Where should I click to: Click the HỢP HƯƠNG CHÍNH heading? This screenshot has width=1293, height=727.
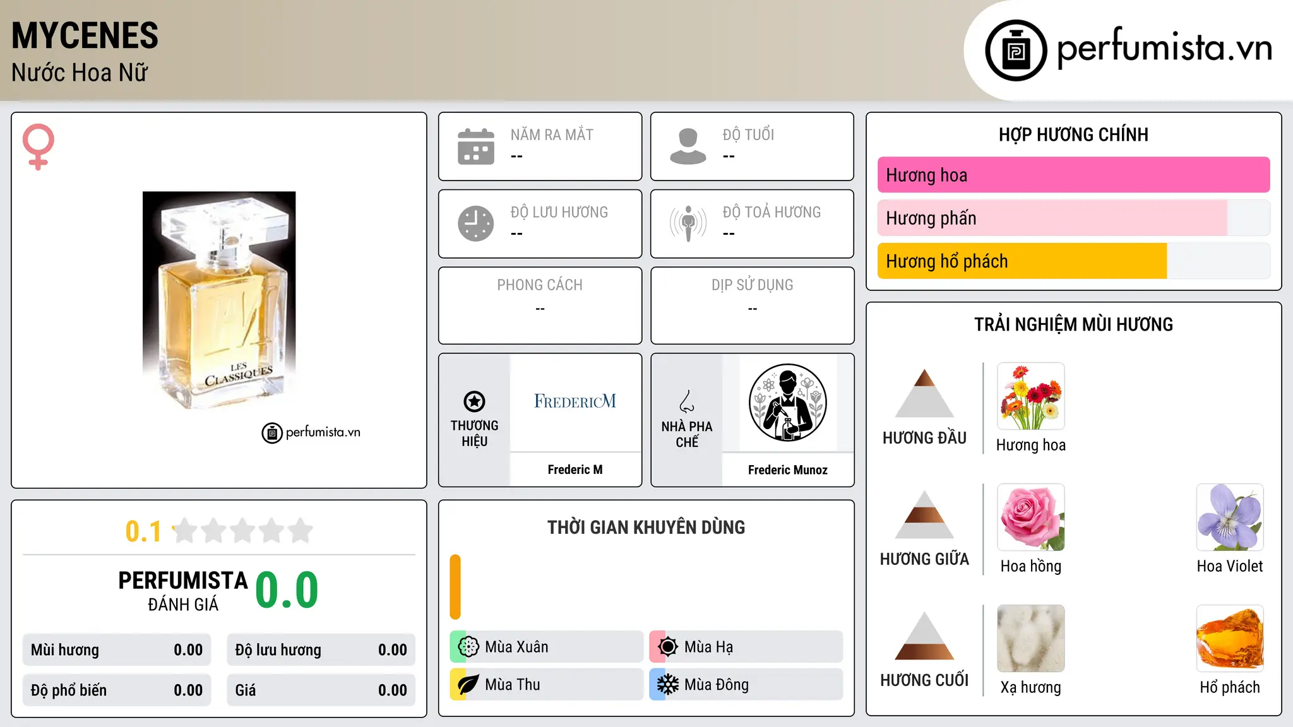click(1073, 134)
